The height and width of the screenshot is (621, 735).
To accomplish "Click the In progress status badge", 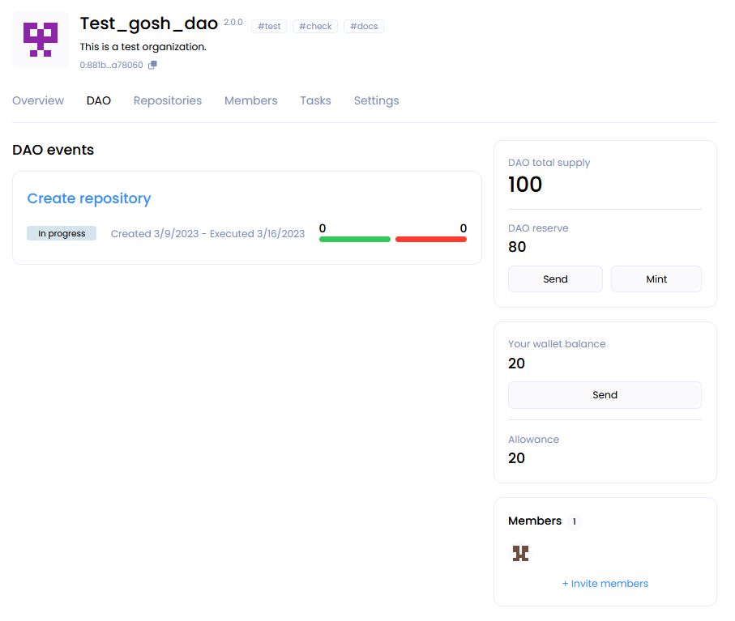I will click(62, 233).
